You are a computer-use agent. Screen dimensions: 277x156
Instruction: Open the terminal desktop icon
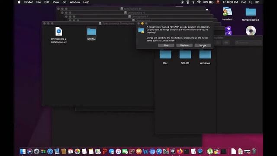pyautogui.click(x=227, y=14)
